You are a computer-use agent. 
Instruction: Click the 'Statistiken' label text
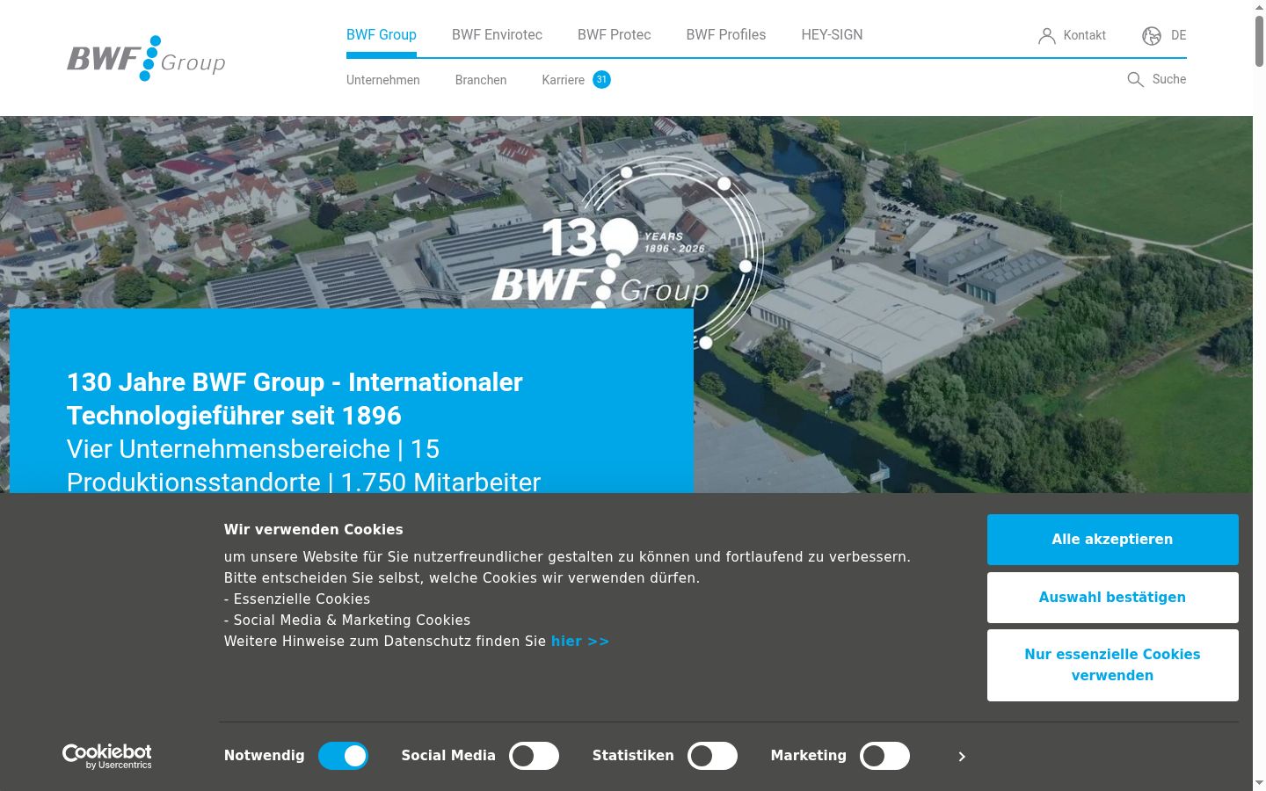click(633, 756)
